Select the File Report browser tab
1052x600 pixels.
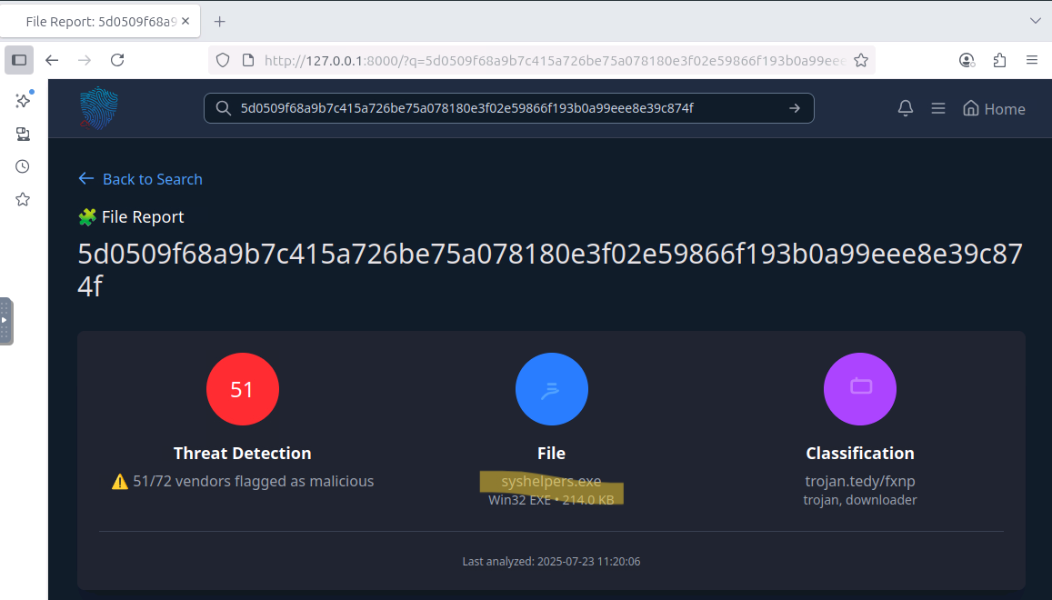tap(101, 22)
